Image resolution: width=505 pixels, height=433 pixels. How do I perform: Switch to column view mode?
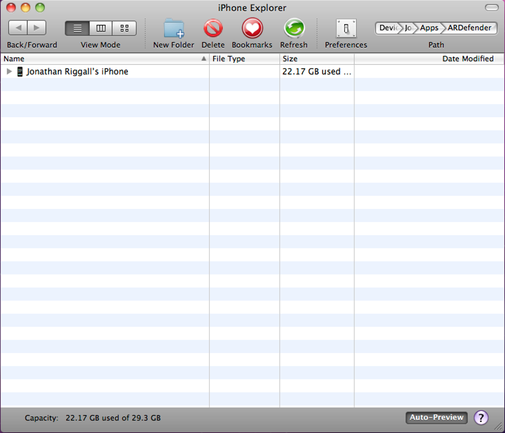101,28
